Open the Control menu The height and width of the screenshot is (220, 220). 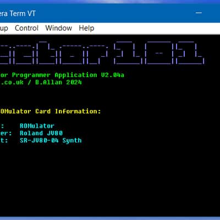point(26,28)
